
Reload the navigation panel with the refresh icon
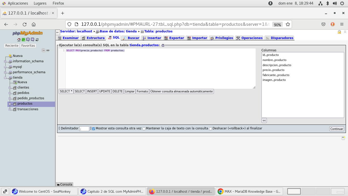37,40
